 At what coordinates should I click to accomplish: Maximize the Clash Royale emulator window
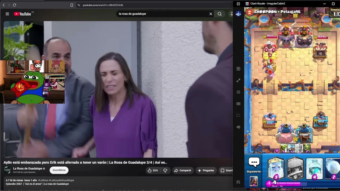(x=333, y=4)
